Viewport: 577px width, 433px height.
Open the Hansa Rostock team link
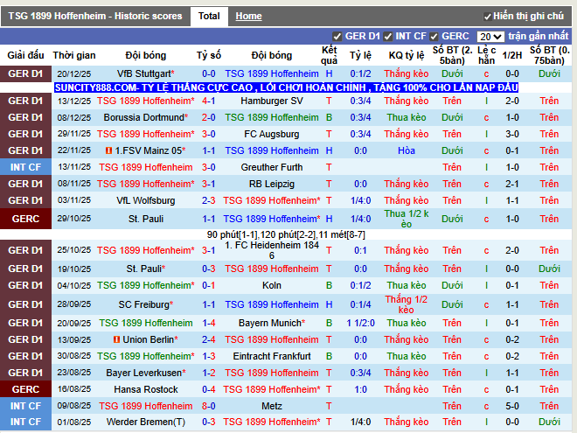point(146,389)
